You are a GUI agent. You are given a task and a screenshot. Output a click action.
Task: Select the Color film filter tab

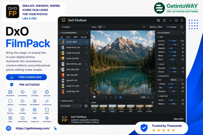[68, 37]
